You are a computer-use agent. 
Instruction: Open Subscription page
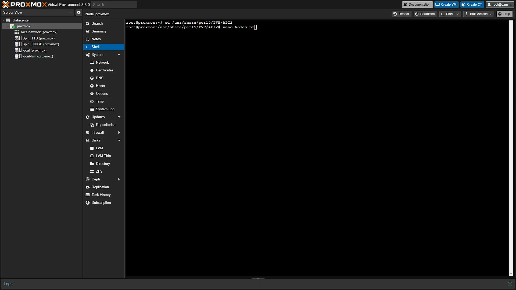click(x=104, y=203)
